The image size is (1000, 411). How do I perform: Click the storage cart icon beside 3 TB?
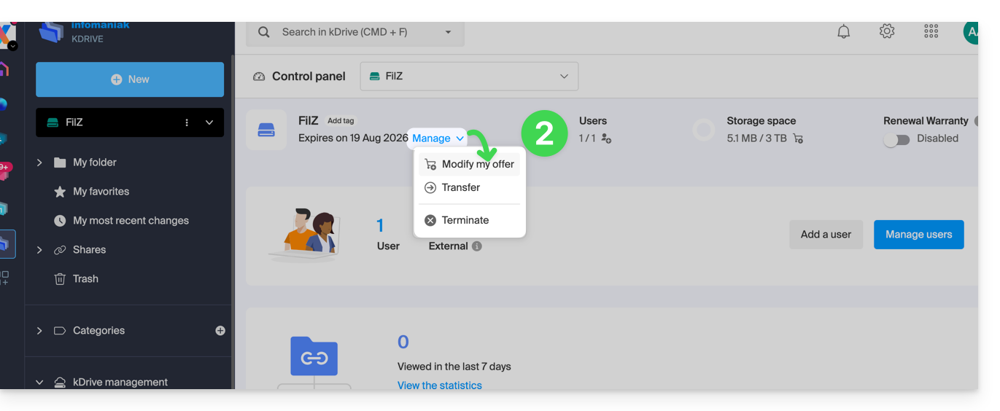click(798, 138)
